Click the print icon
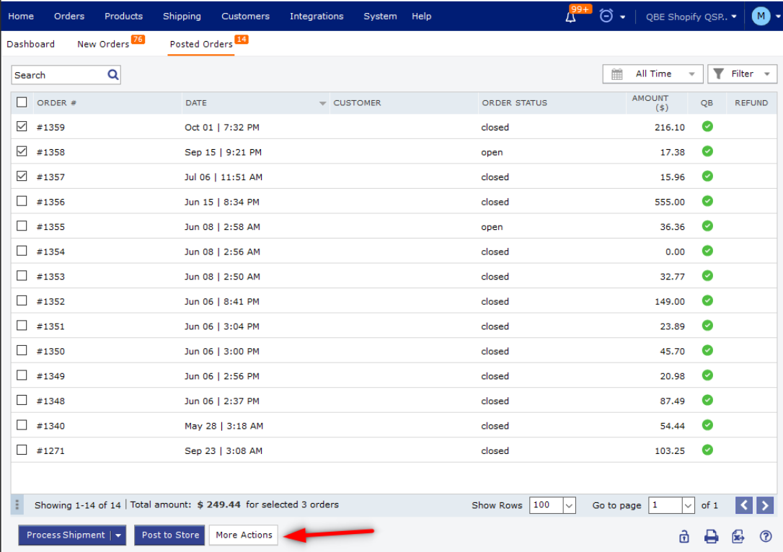This screenshot has height=552, width=783. coord(711,537)
